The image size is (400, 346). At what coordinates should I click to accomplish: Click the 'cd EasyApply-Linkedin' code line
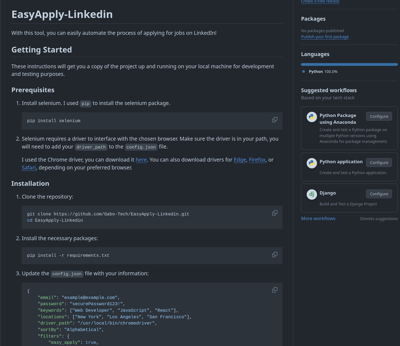pyautogui.click(x=55, y=220)
